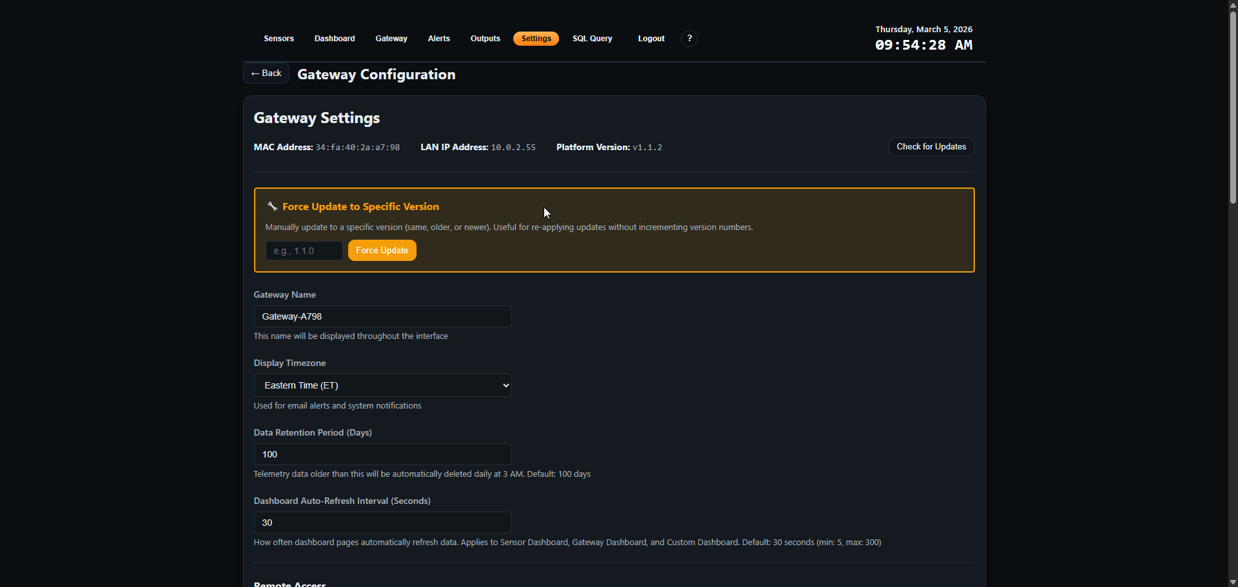Open the Sensors menu item
The width and height of the screenshot is (1238, 587).
pyautogui.click(x=279, y=39)
